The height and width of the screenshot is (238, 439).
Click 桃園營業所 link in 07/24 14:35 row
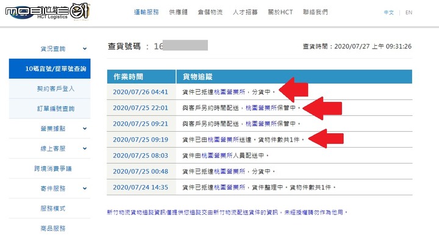(x=230, y=187)
